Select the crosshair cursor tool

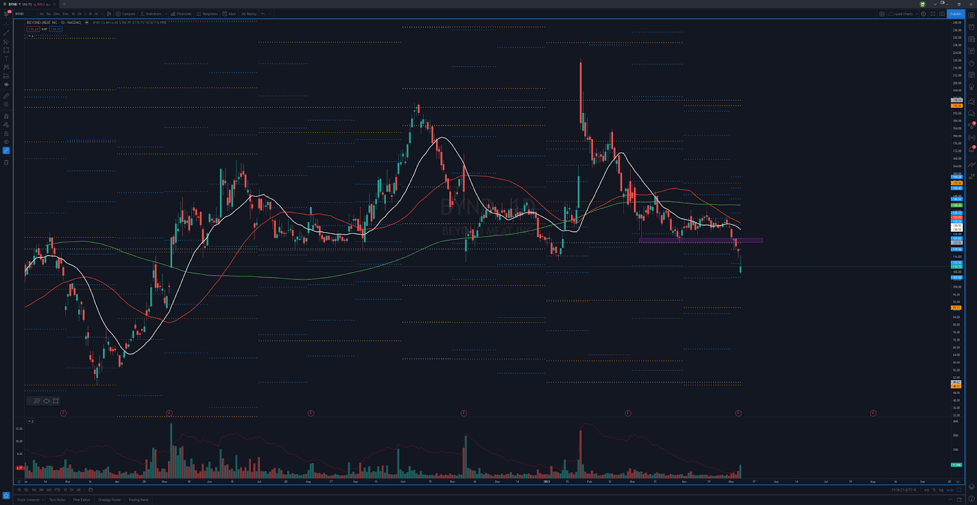(6, 24)
